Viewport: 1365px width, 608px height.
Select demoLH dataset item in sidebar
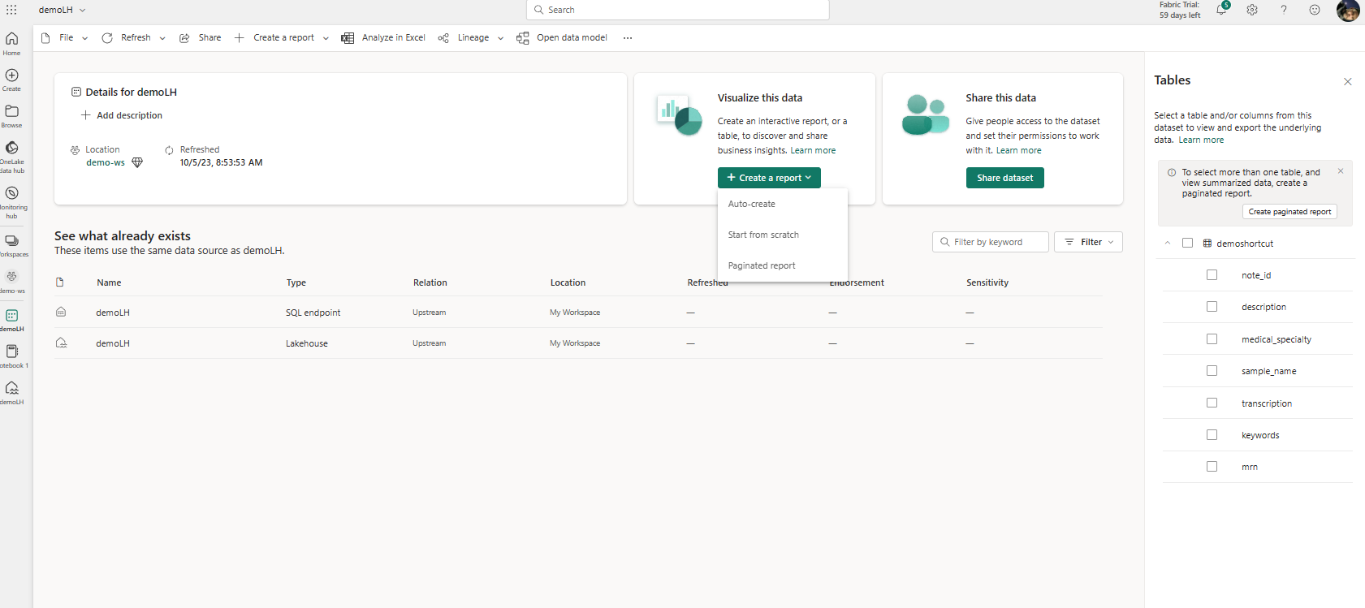point(11,320)
